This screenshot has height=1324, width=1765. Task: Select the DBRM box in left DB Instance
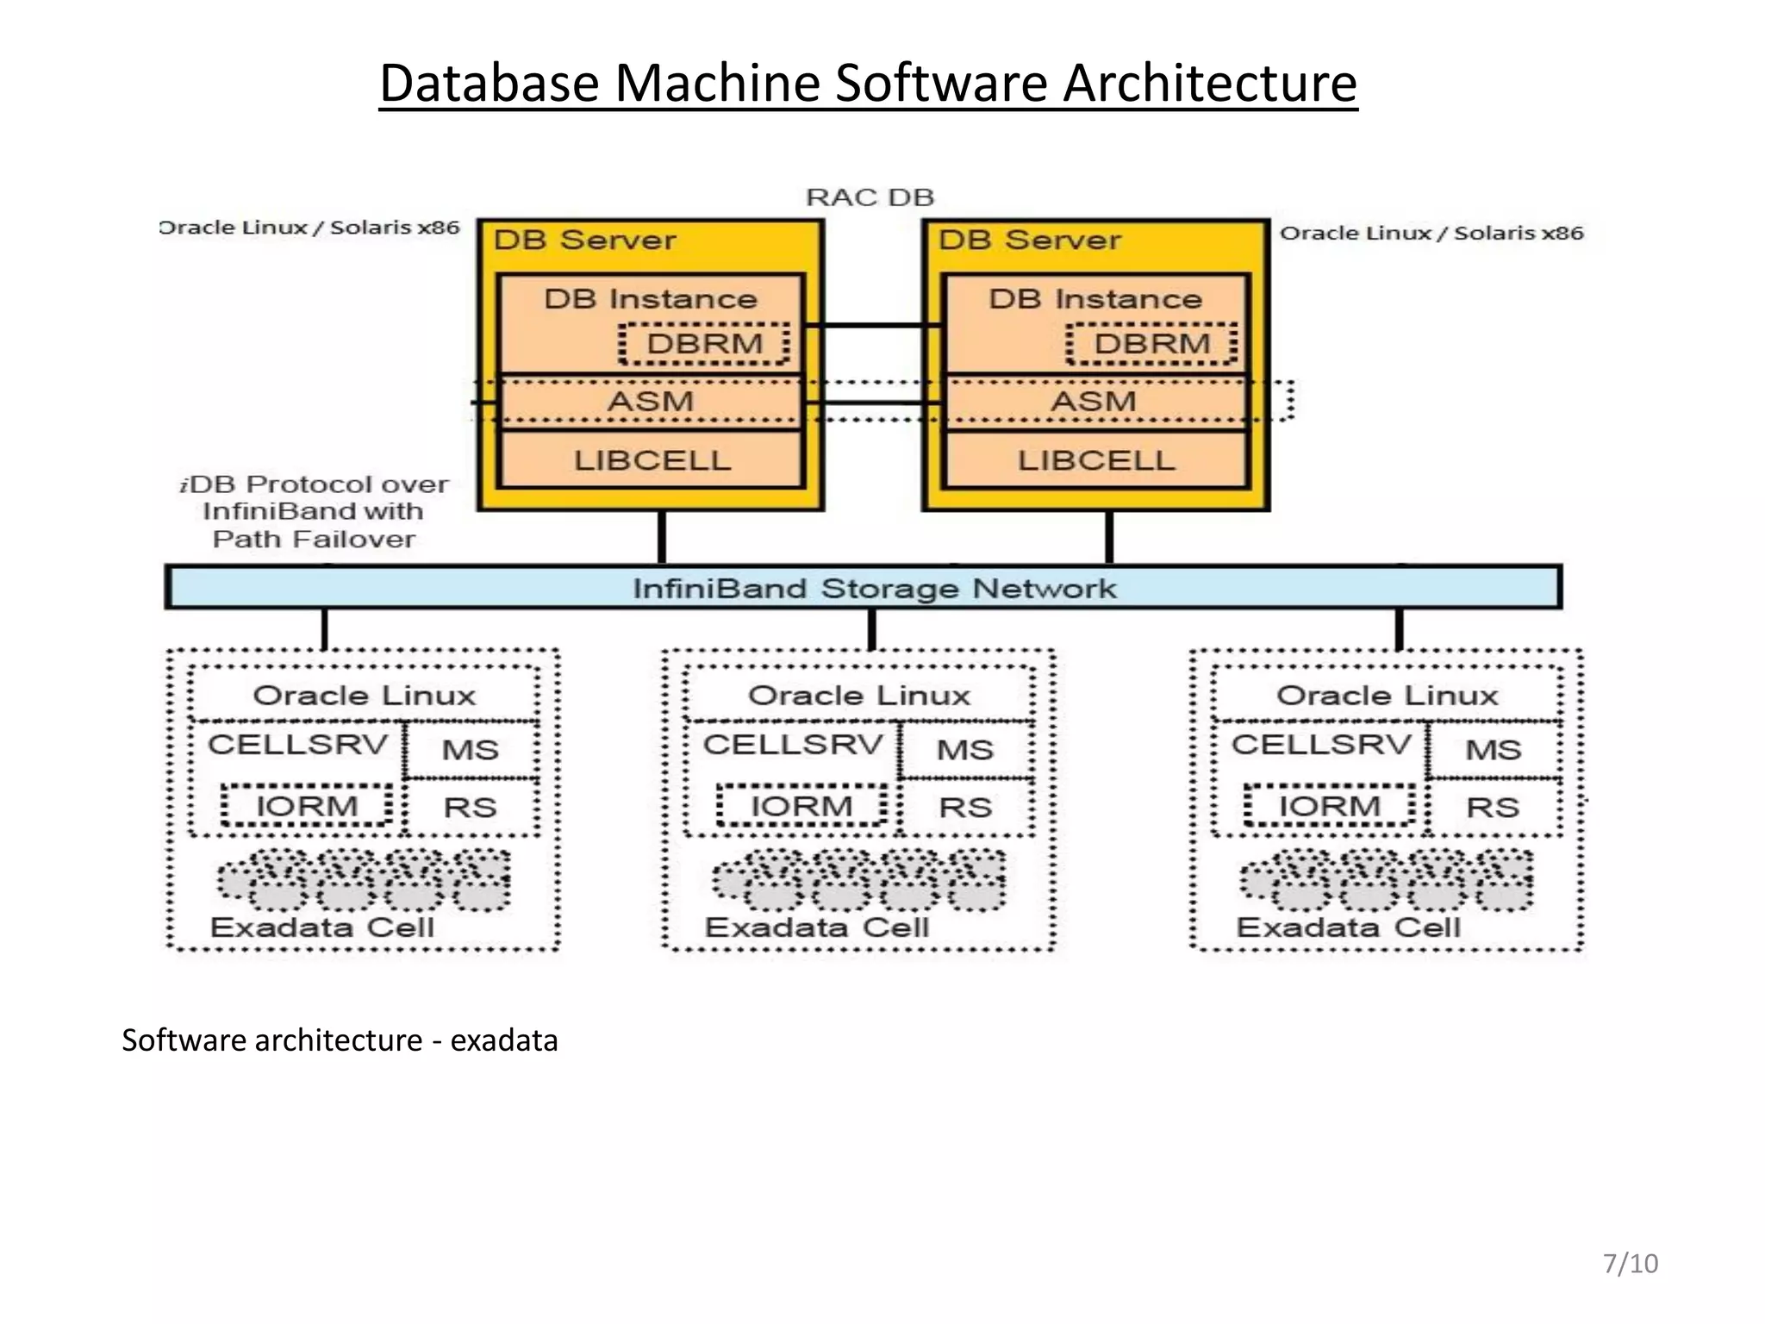704,344
